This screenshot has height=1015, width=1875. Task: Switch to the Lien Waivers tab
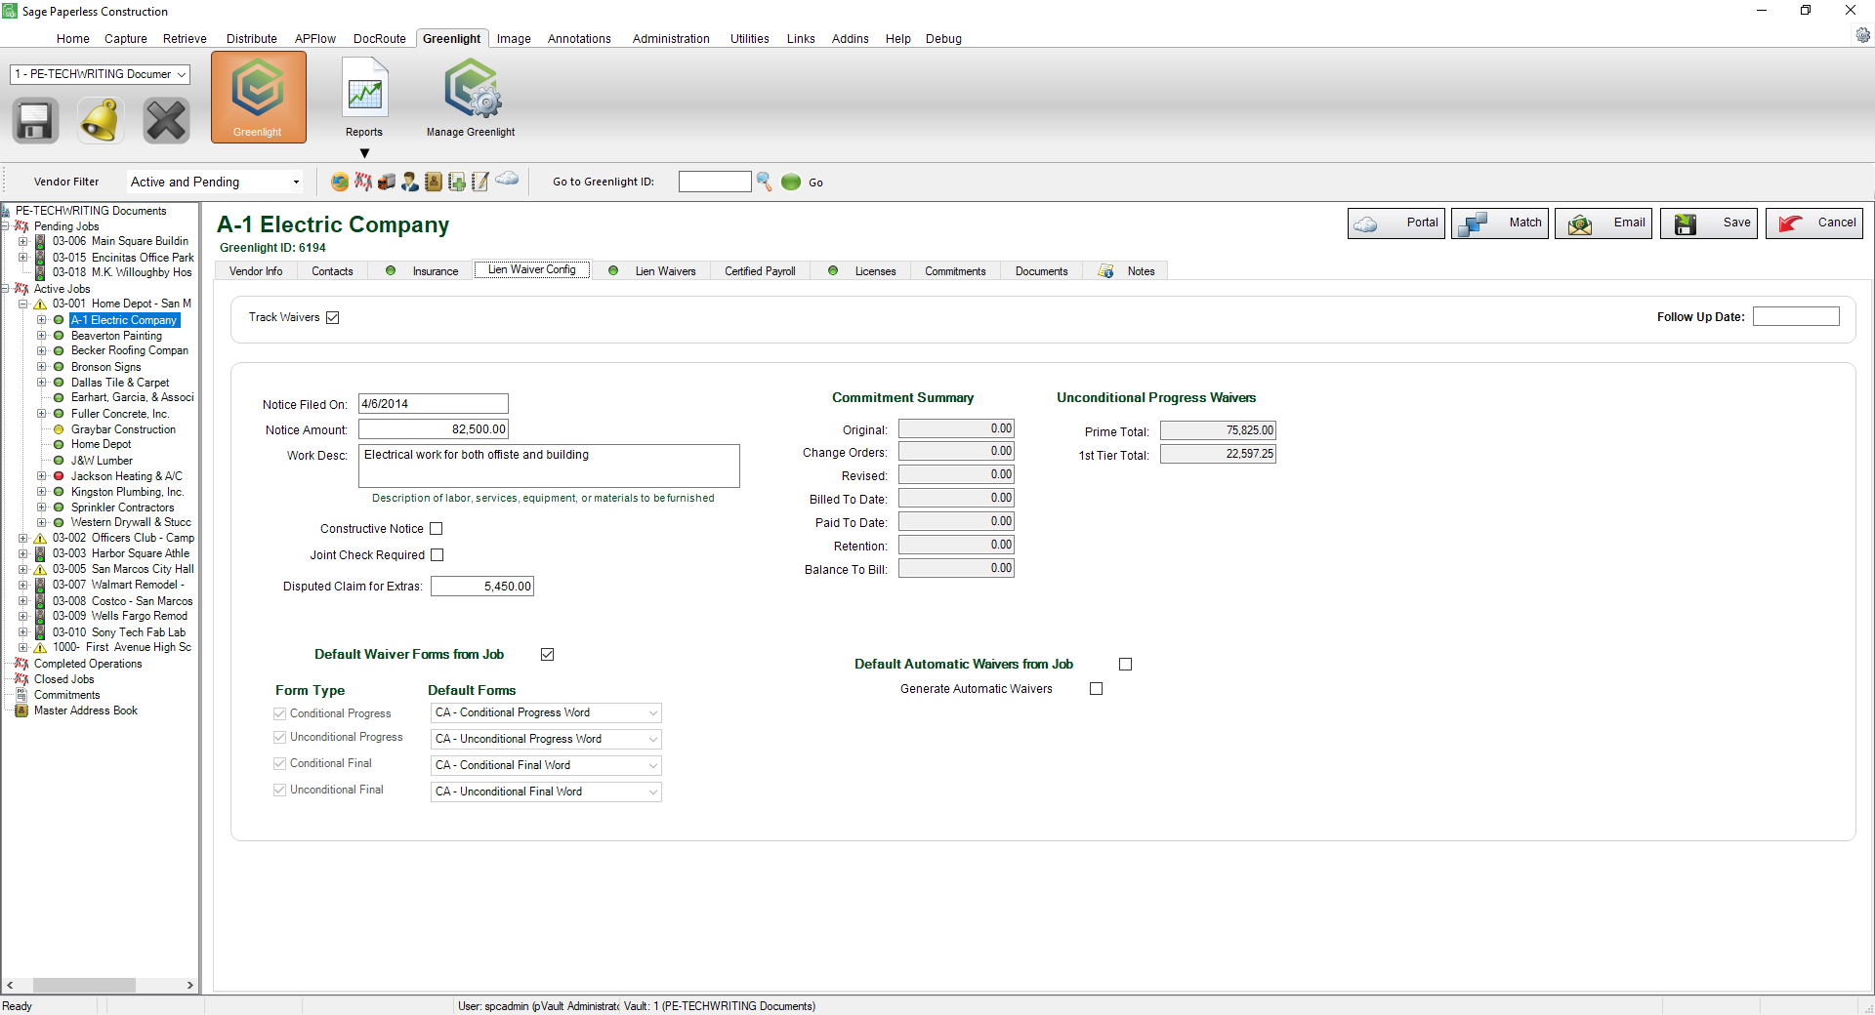(x=654, y=271)
